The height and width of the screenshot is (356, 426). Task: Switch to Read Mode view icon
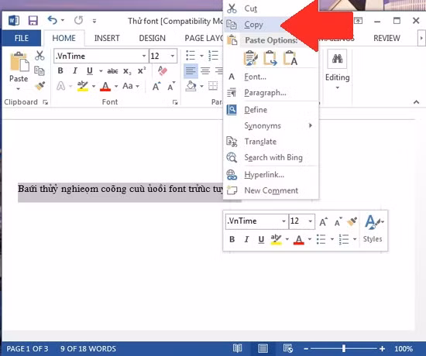pos(237,348)
